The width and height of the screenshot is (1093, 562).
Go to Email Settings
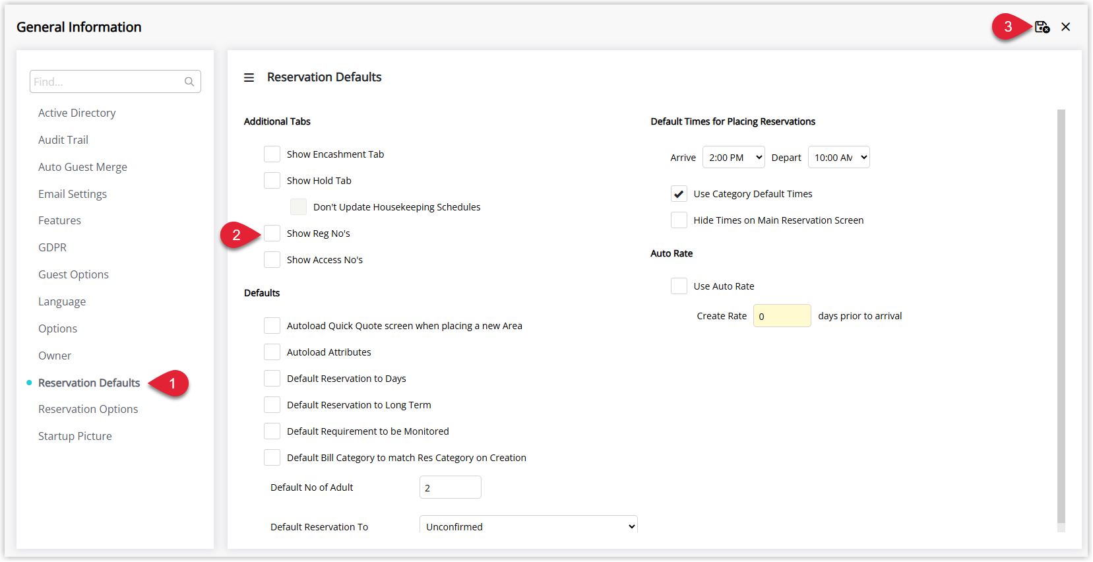tap(73, 194)
